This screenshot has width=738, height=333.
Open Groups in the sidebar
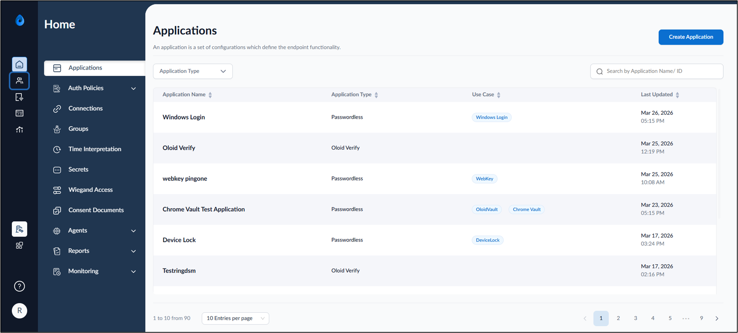(x=78, y=129)
